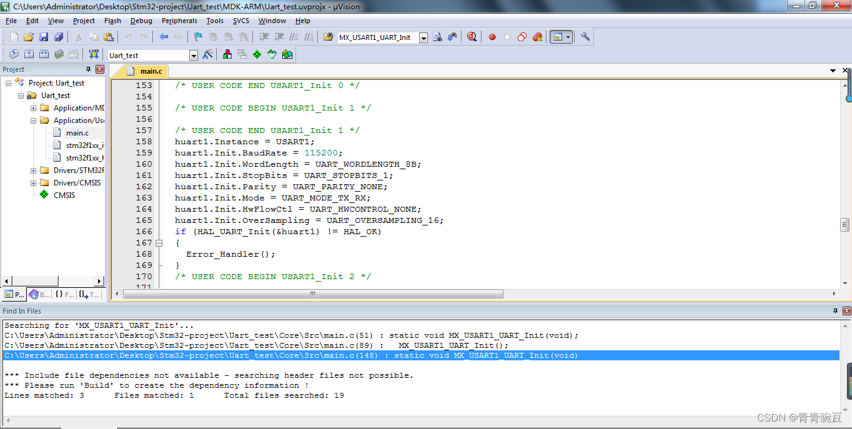Screen dimensions: 852x429
Task: Collapse the code block at line 167
Action: pos(159,243)
